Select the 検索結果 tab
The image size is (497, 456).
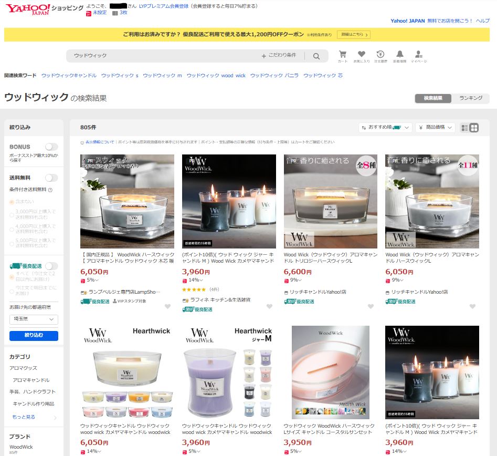433,98
